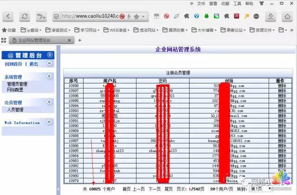This screenshot has height=195, width=297.
Task: Open the 转到 page selector dropdown
Action: pyautogui.click(x=260, y=189)
